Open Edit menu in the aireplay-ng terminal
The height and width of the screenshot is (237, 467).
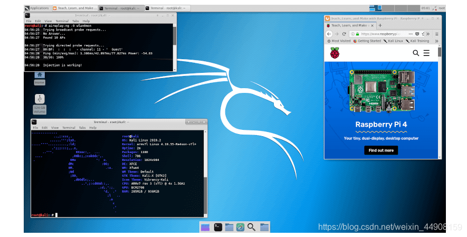tap(38, 21)
